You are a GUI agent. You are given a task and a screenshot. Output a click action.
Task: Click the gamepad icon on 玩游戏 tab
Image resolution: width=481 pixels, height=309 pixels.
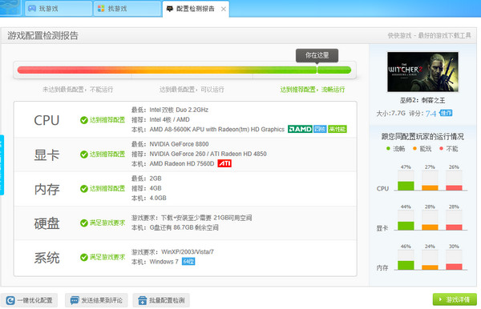32,9
